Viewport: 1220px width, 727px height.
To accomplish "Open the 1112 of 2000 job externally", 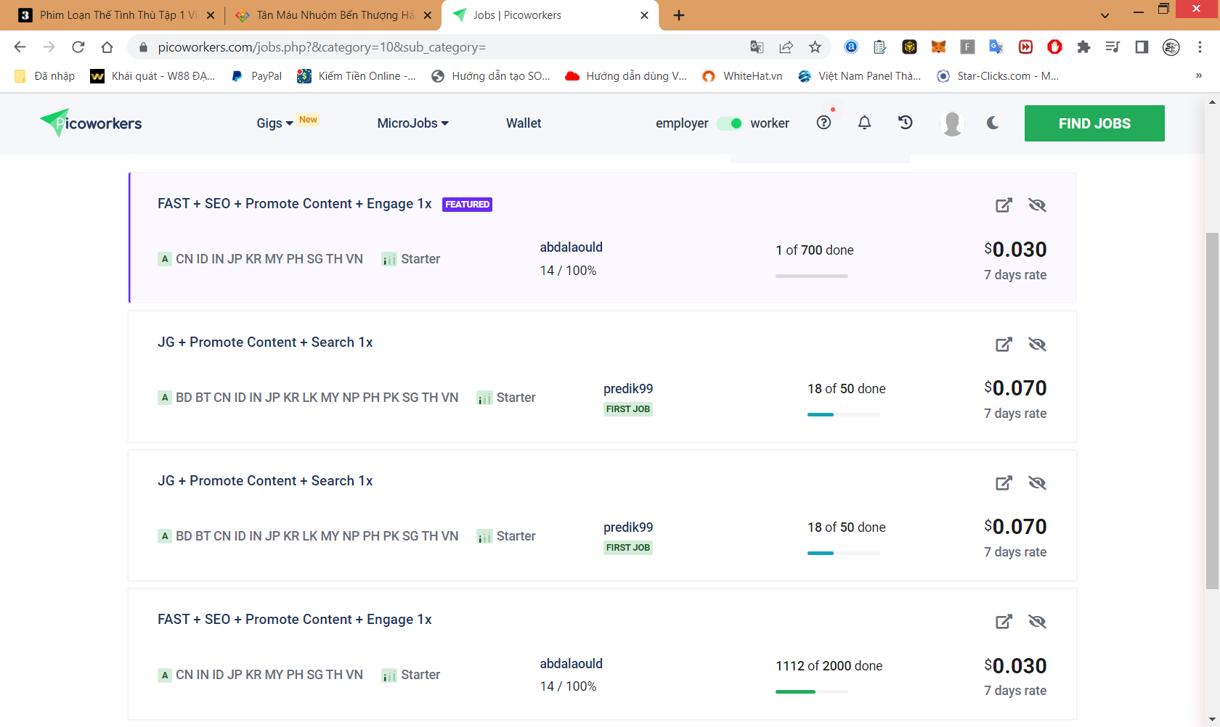I will 1004,621.
